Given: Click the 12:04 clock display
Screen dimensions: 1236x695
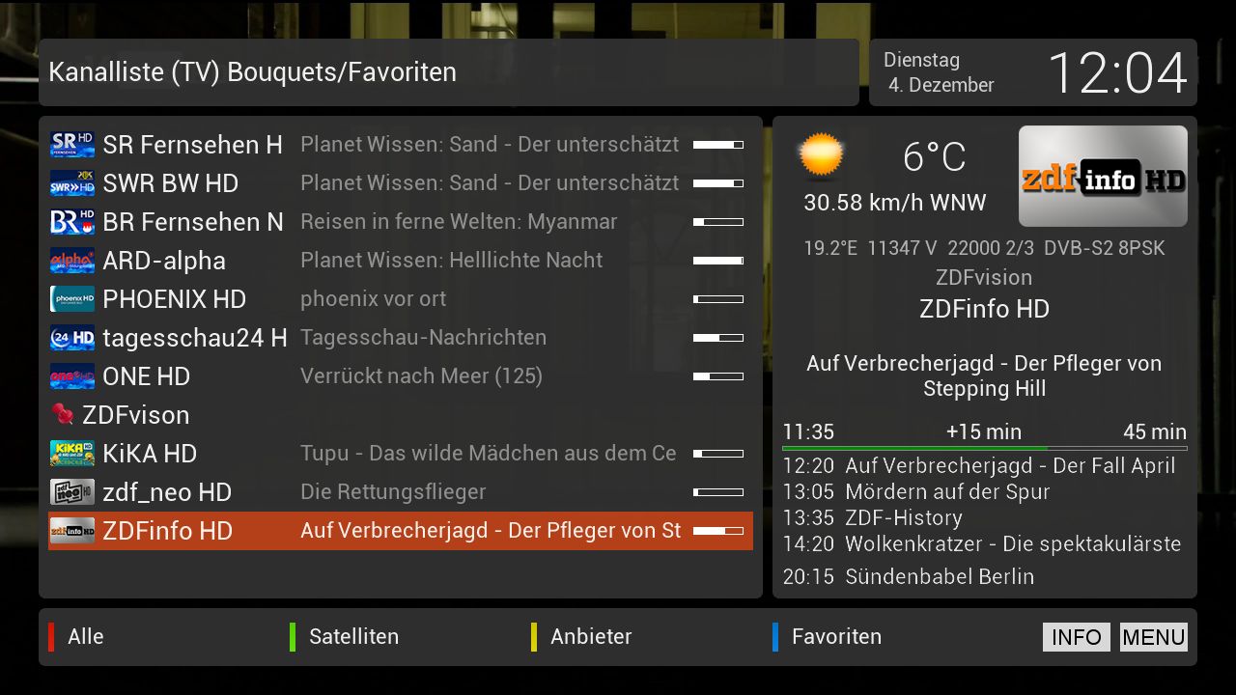Looking at the screenshot, I should click(x=1117, y=73).
